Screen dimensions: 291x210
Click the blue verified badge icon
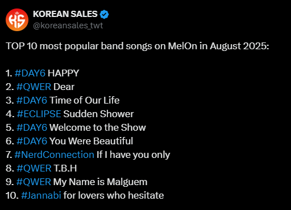pos(104,14)
